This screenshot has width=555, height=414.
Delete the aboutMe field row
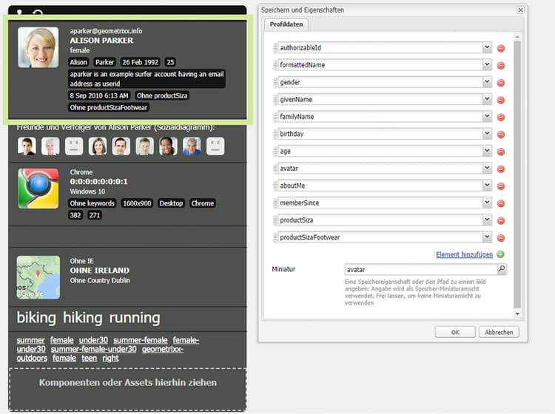(501, 186)
